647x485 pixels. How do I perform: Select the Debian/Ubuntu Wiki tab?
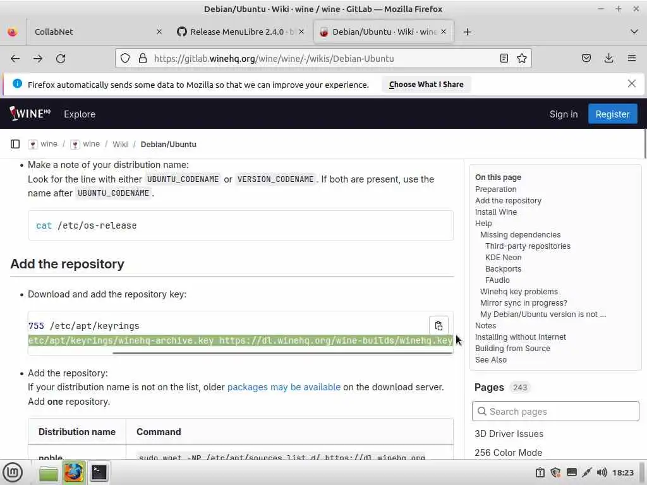[384, 32]
